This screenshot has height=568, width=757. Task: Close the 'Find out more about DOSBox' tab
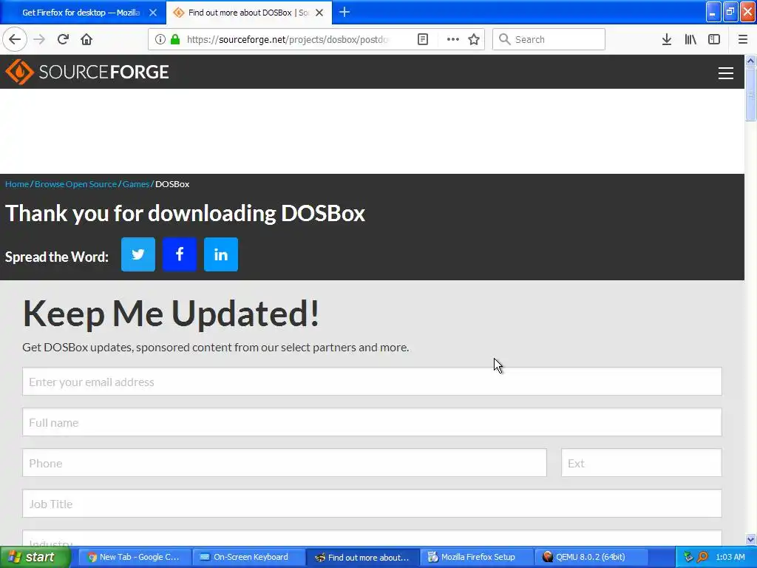coord(319,13)
